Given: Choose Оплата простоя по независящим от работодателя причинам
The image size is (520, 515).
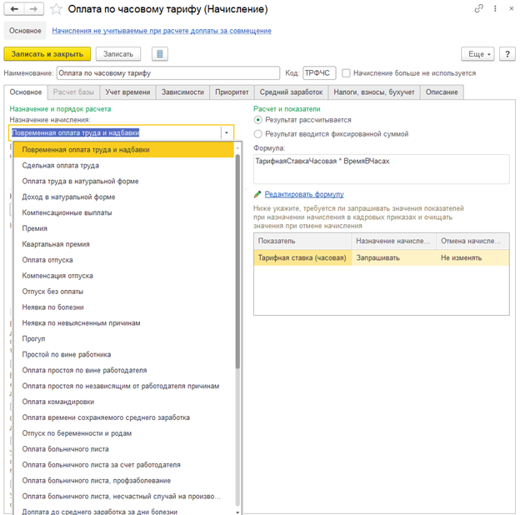Looking at the screenshot, I should click(123, 386).
